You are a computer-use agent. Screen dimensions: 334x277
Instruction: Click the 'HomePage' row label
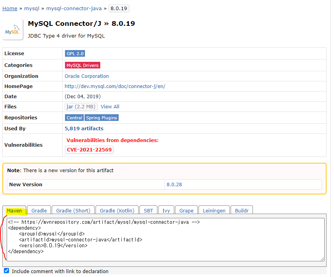pos(18,86)
